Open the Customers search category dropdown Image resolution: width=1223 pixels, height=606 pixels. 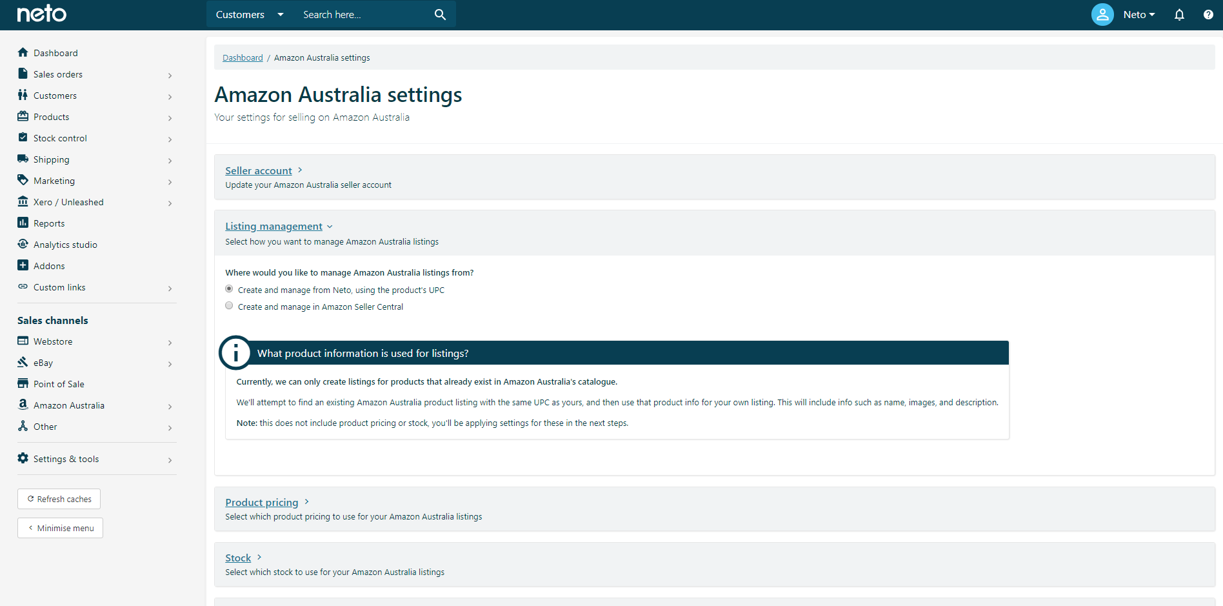pyautogui.click(x=250, y=14)
